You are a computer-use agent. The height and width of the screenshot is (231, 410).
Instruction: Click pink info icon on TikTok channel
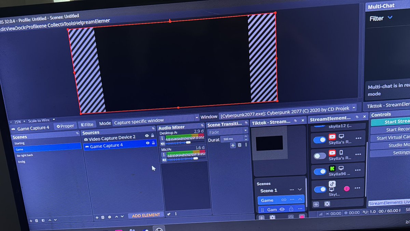tap(346, 189)
